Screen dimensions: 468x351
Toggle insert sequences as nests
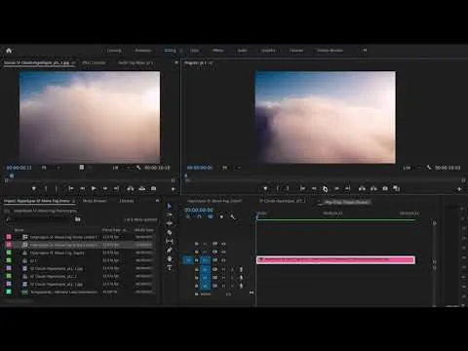(188, 216)
